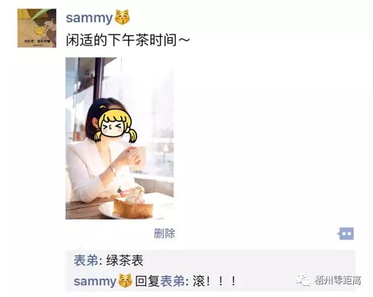Click the 回复 word in sammy's reply
The image size is (373, 297).
(147, 281)
